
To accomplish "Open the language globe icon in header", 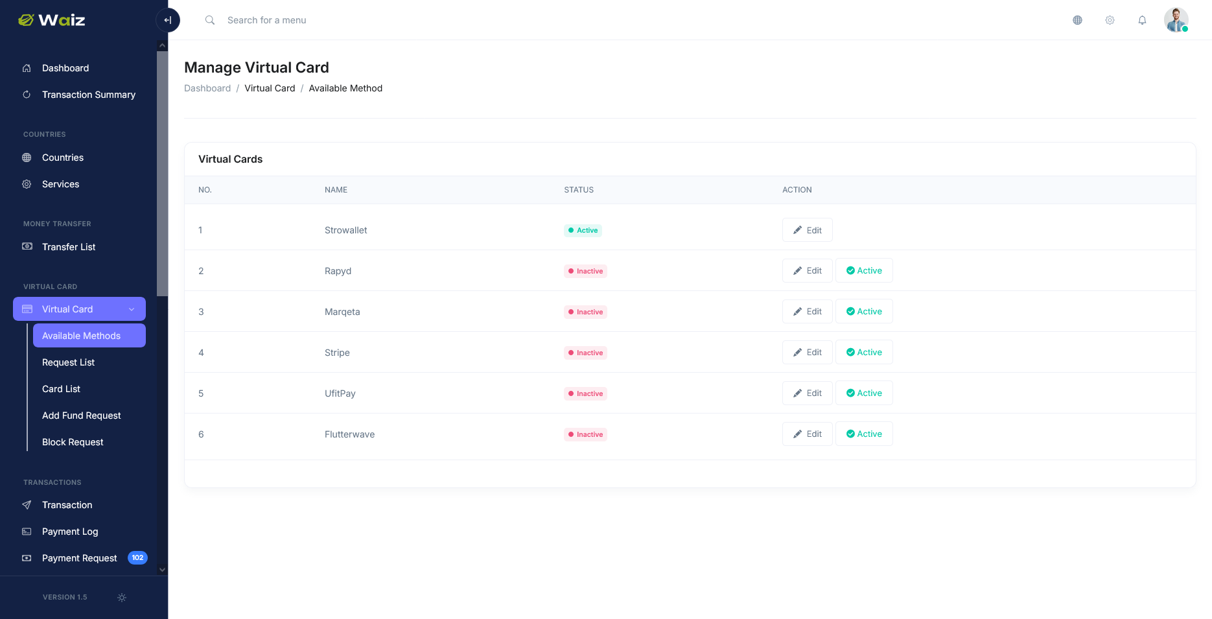I will coord(1077,20).
